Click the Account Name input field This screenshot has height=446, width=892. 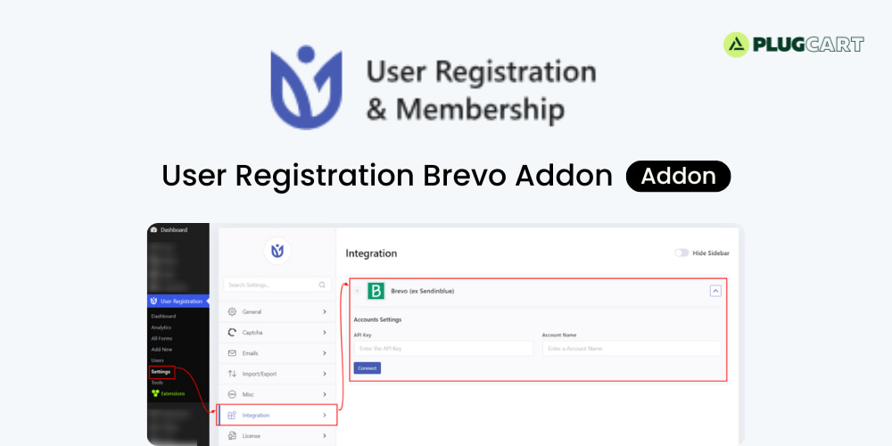pos(631,348)
